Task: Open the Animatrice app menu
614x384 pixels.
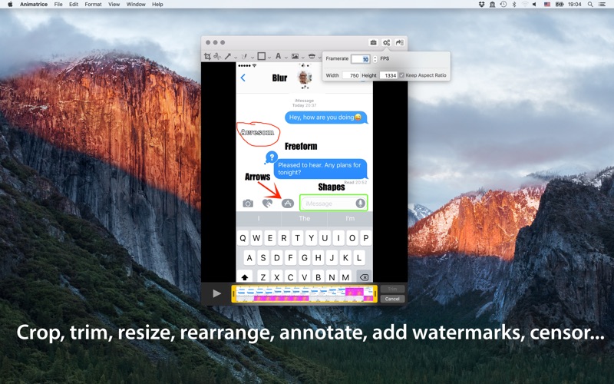Action: point(34,5)
